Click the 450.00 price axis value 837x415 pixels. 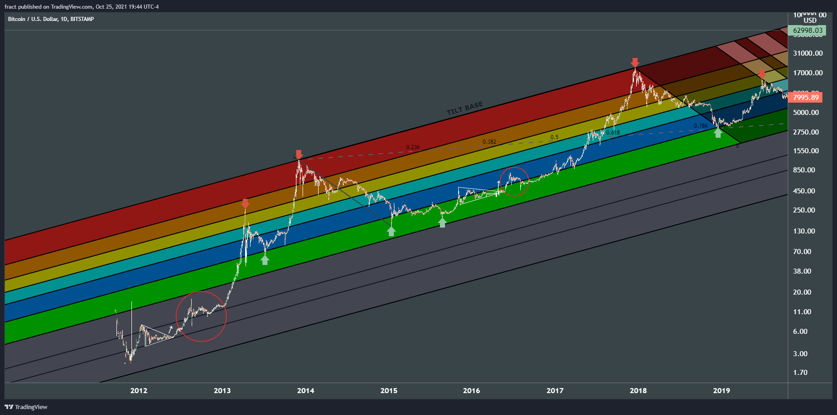tap(804, 191)
